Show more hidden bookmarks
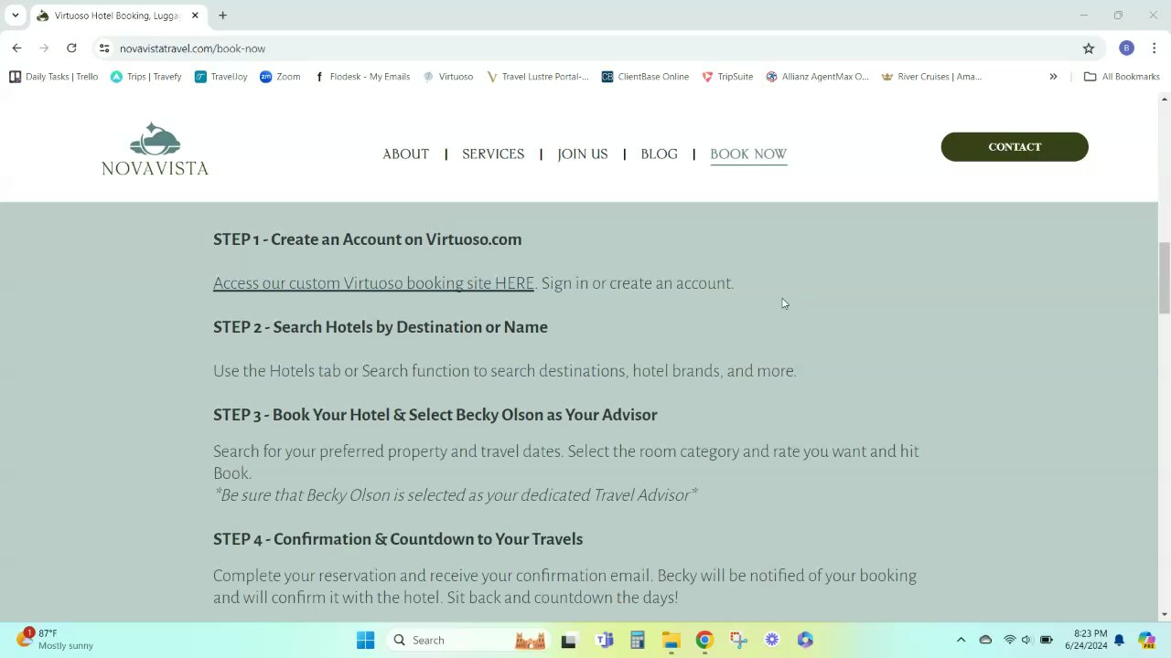This screenshot has height=658, width=1171. pyautogui.click(x=1053, y=77)
